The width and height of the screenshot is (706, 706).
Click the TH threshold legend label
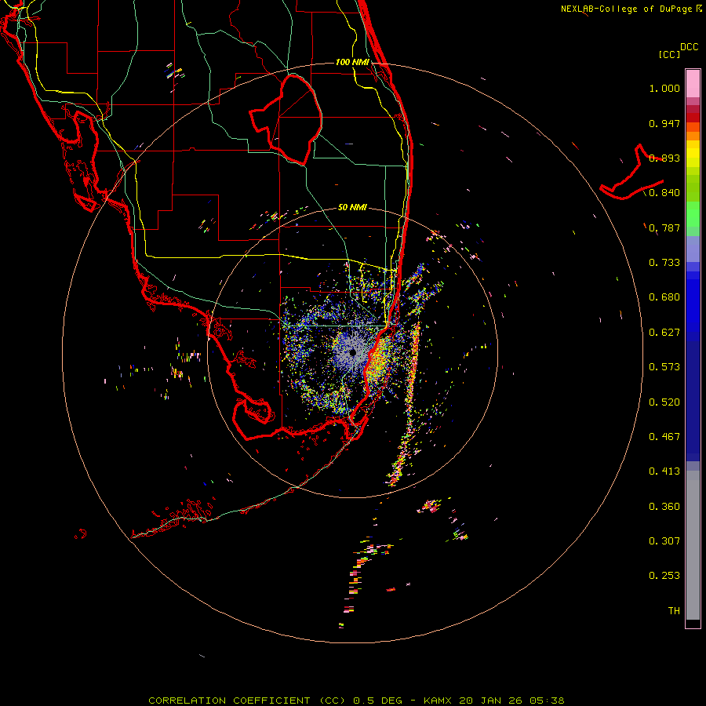click(674, 611)
